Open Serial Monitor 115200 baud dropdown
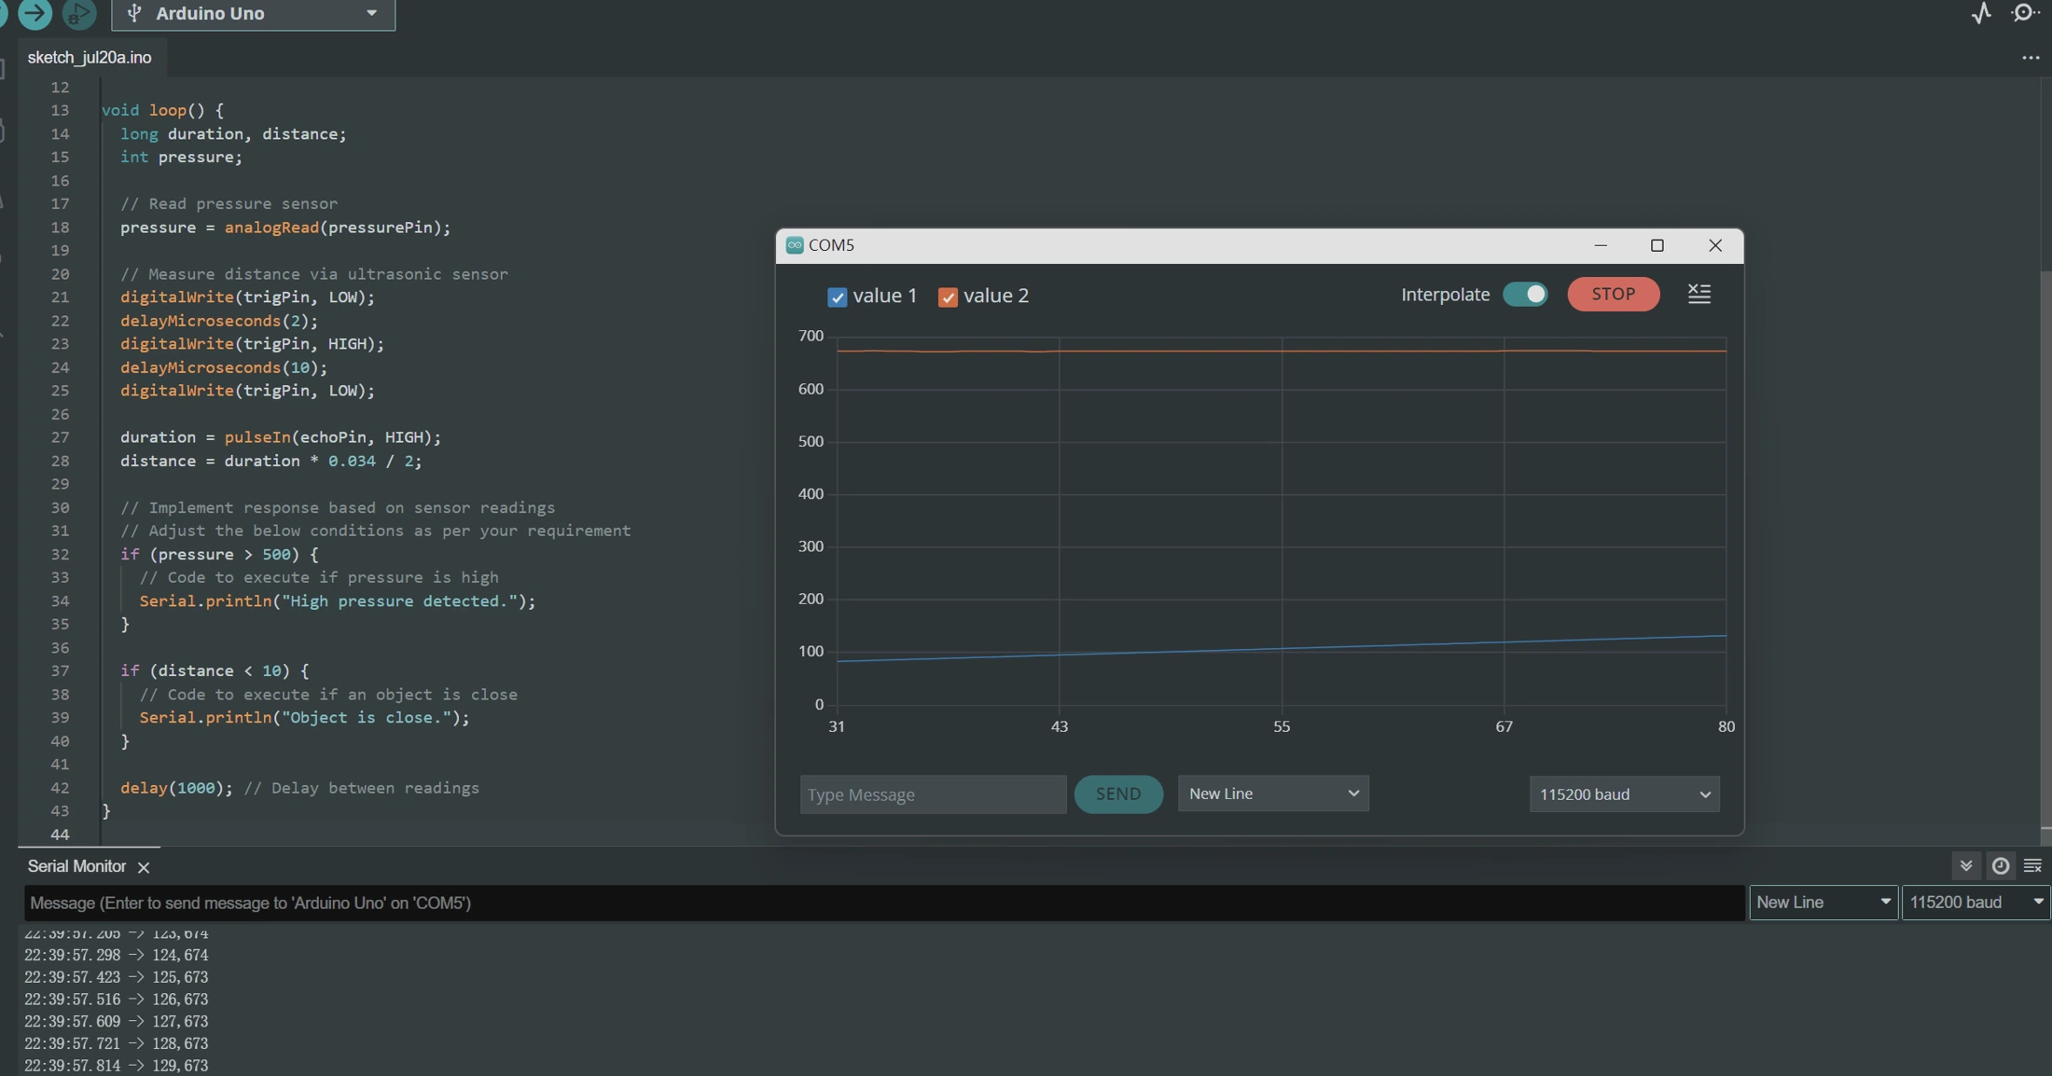Image resolution: width=2052 pixels, height=1076 pixels. click(1976, 903)
